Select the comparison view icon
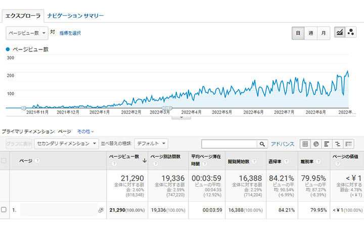 click(x=338, y=144)
